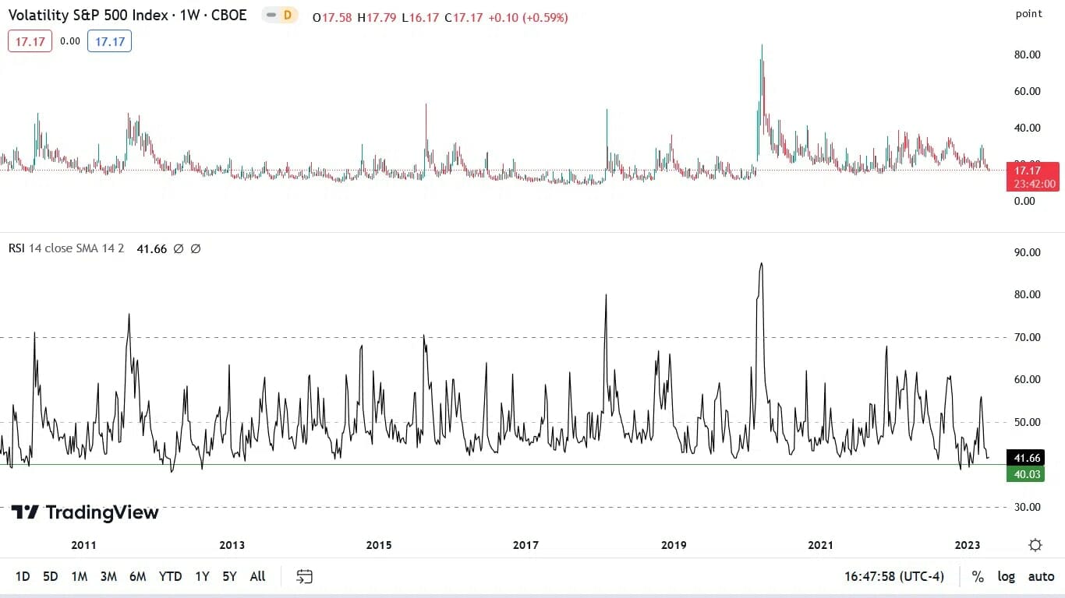
Task: Click the grey market status indicator pill
Action: point(271,15)
